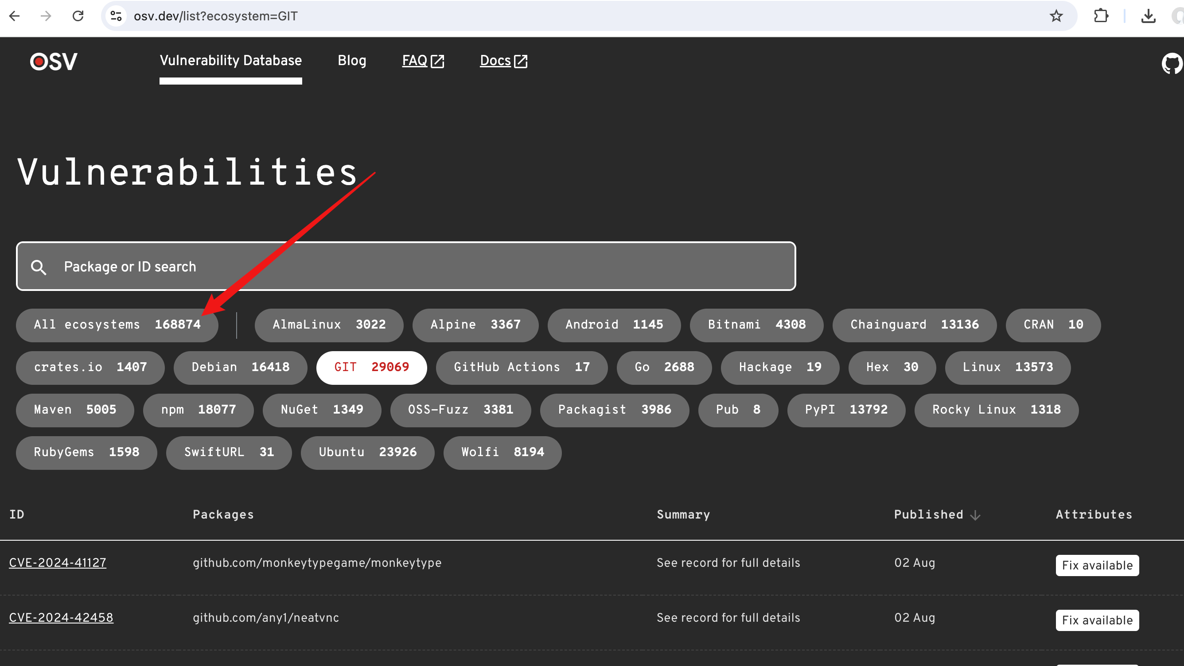This screenshot has height=666, width=1184.
Task: Click the OSV logo
Action: pos(54,62)
